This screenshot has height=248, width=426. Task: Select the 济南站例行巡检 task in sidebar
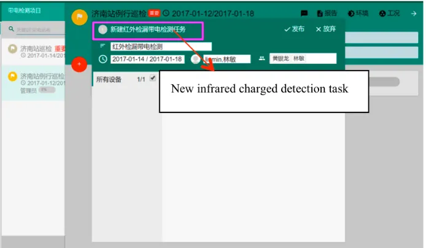click(33, 83)
